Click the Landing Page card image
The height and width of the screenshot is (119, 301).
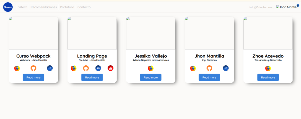point(92,33)
